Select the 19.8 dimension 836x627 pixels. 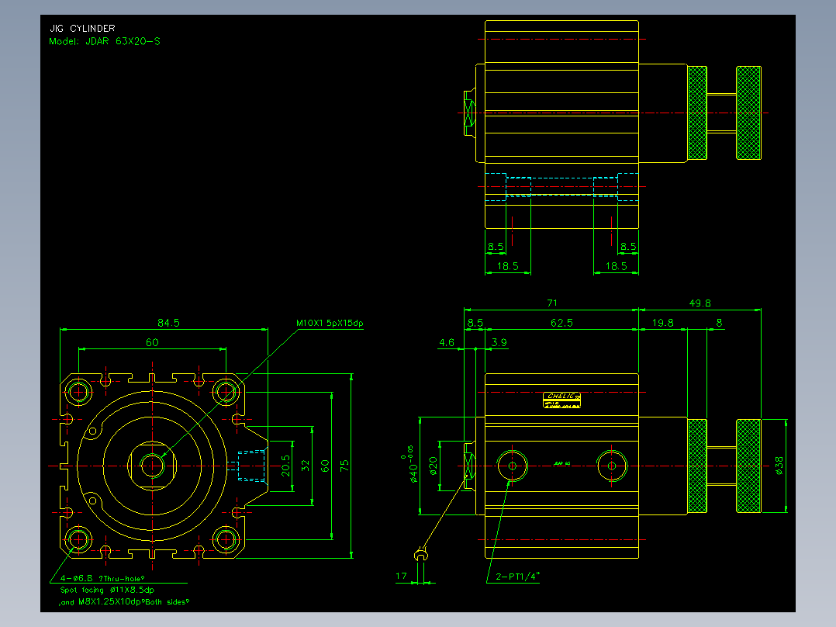click(662, 323)
